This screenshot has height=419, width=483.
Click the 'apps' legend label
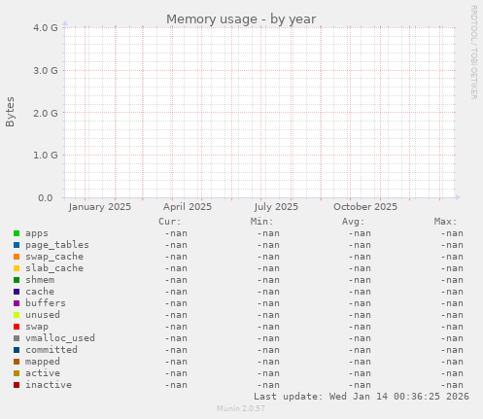click(x=37, y=233)
